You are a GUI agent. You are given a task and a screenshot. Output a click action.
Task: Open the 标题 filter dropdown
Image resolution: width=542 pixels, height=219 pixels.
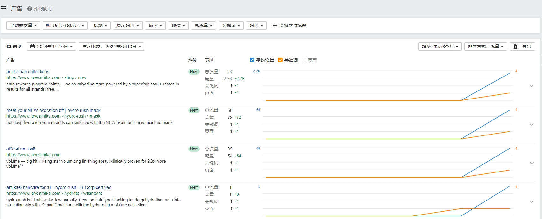coord(100,26)
